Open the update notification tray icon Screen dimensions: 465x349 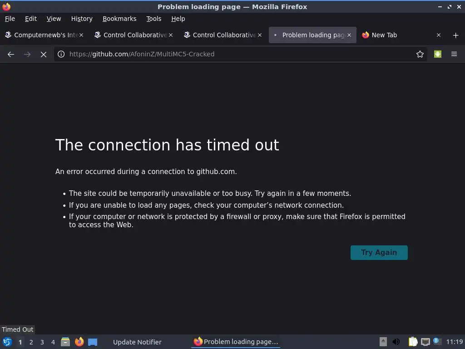click(437, 341)
